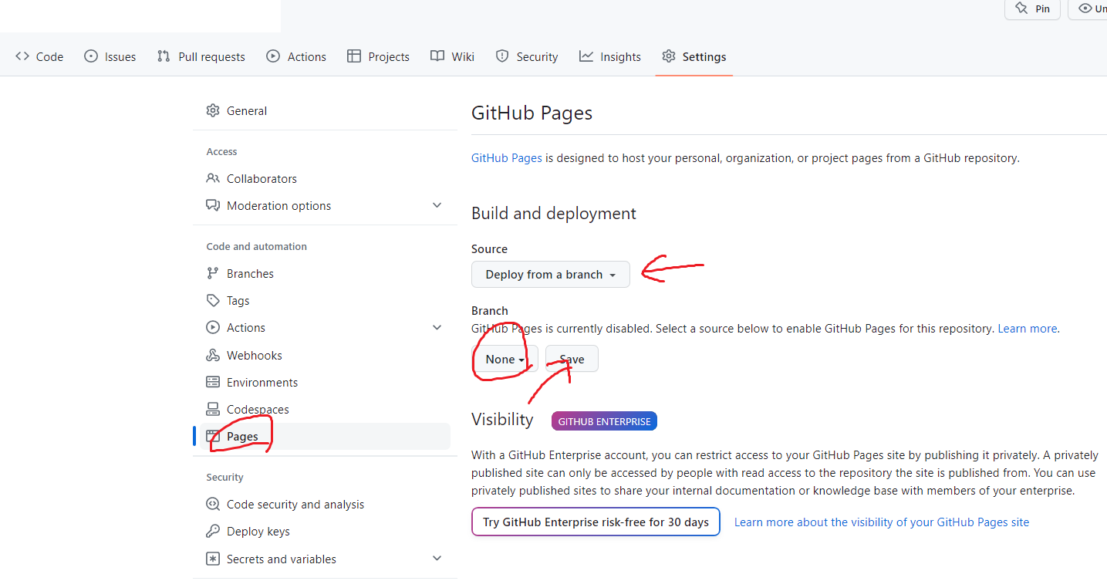Screen dimensions: 1107x581
Task: Open the Wiki tab
Action: click(x=452, y=56)
